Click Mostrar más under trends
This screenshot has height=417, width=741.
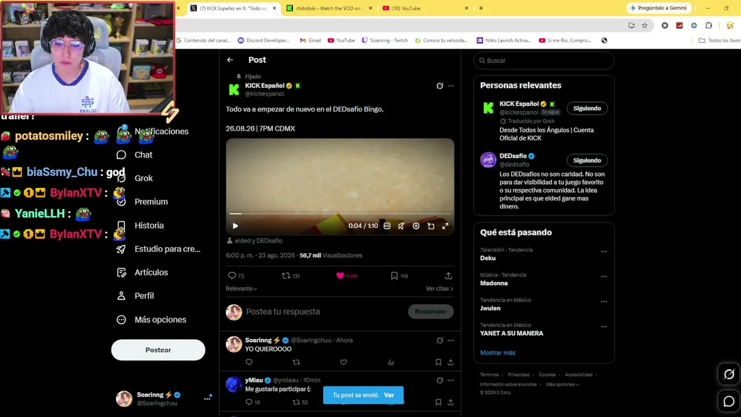497,353
